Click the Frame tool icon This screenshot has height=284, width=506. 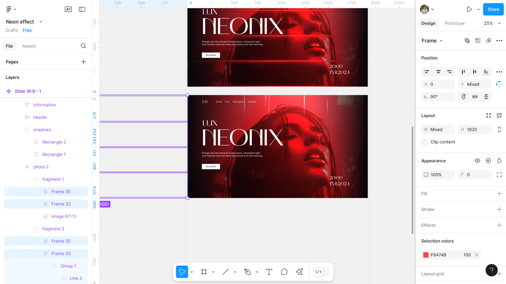pyautogui.click(x=204, y=272)
